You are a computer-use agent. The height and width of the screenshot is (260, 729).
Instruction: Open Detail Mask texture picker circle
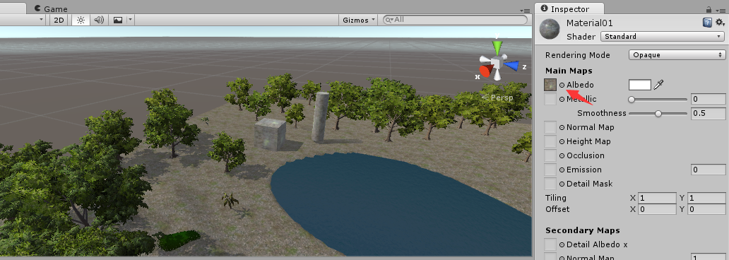point(562,184)
